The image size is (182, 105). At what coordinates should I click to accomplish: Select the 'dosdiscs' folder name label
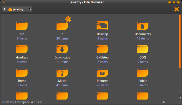click(x=22, y=57)
